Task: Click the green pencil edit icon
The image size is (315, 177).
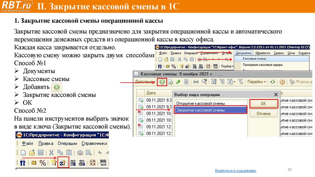Action: 178,82
